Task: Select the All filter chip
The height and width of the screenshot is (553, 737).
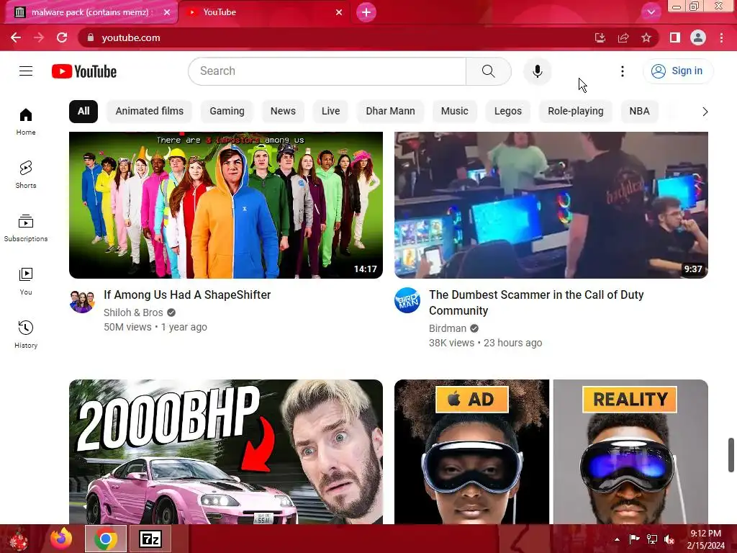Action: click(x=83, y=111)
